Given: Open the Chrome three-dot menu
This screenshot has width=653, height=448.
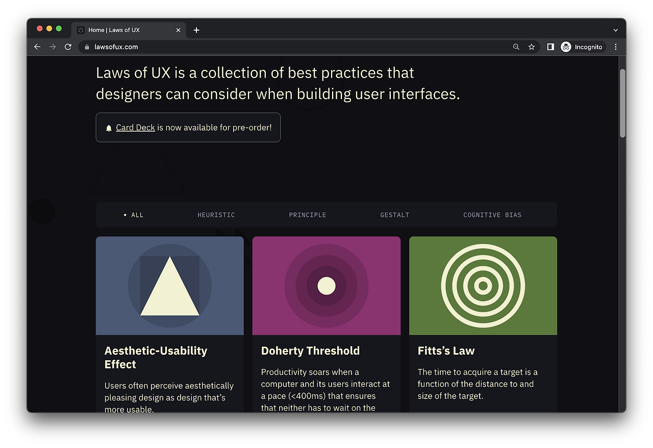Looking at the screenshot, I should pyautogui.click(x=616, y=47).
